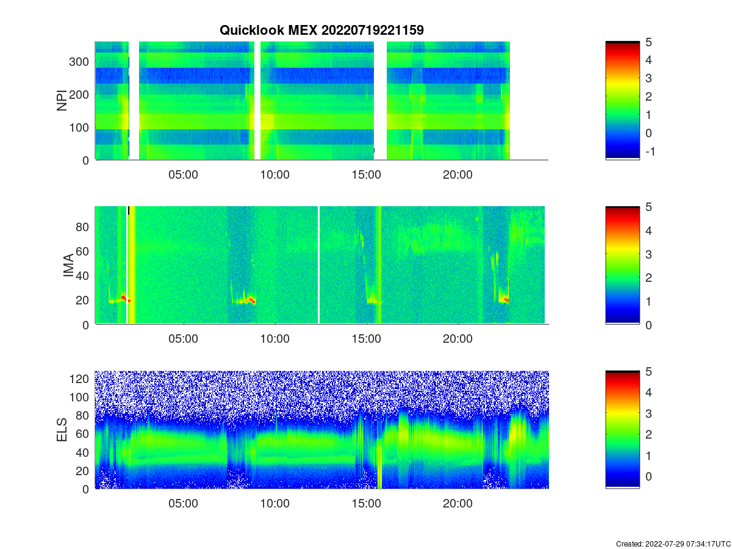This screenshot has width=732, height=549.
Task: Click the Created 2022-07-29 07:34:17UTC timestamp
Action: tap(673, 544)
